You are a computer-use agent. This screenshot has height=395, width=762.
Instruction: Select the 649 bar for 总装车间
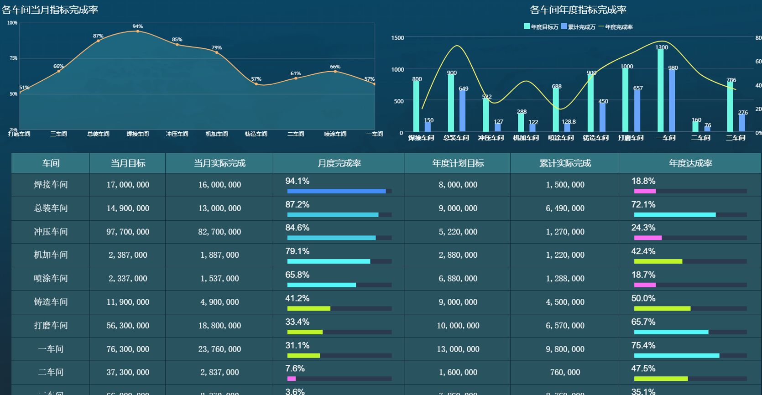tap(463, 111)
